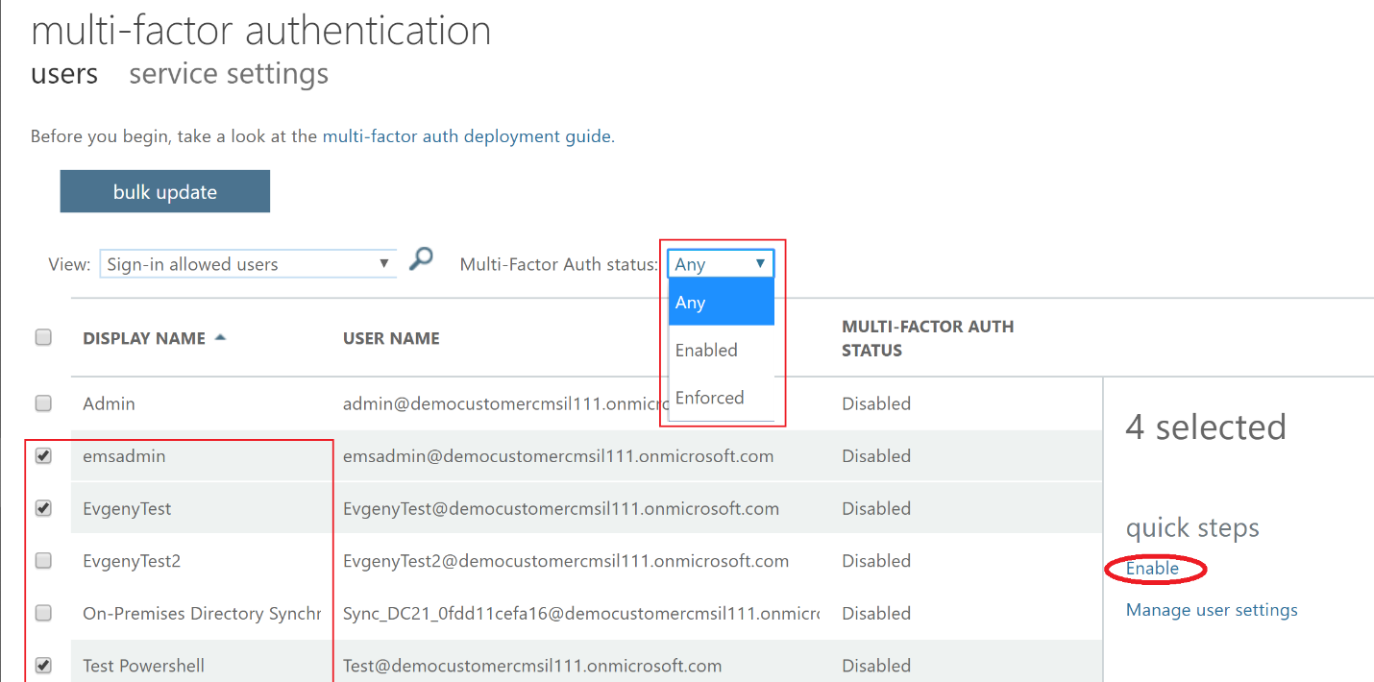Viewport: 1374px width, 682px height.
Task: Uncheck the emsadmin user checkbox
Action: [43, 456]
